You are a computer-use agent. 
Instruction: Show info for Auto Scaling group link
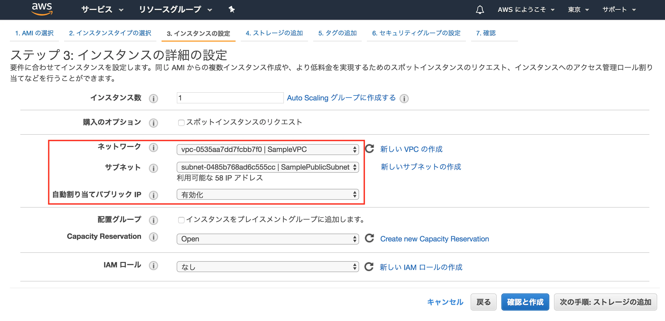pos(404,98)
